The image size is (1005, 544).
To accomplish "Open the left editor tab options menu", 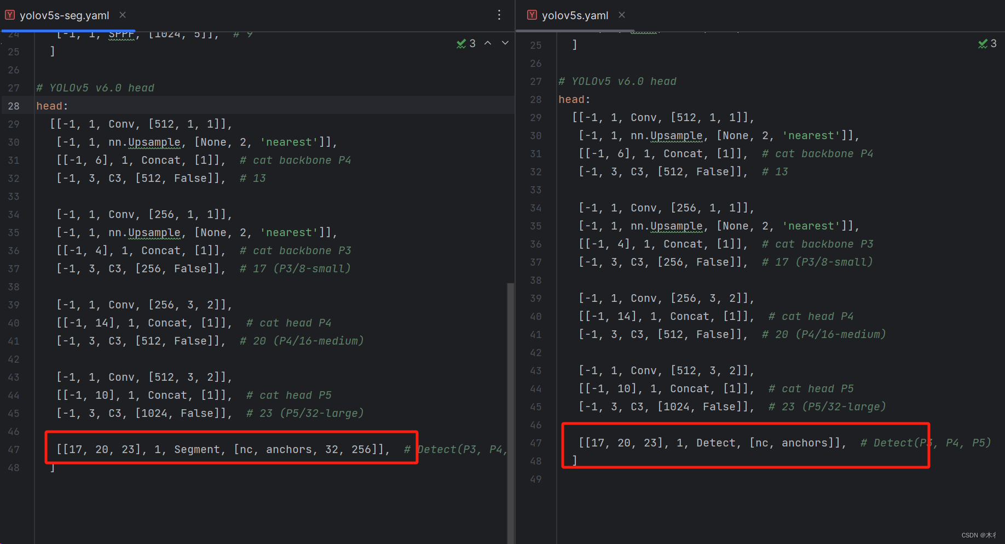I will [499, 15].
